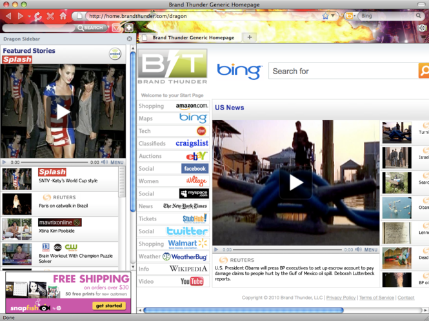
Task: Play the Splash sidebar video
Action: pos(63,112)
